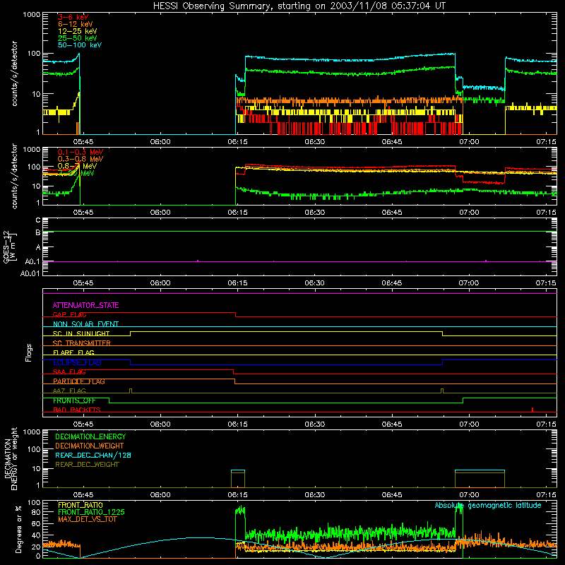Click the DECIMATION ENERGY or weight axis title
This screenshot has width=565, height=565.
click(11, 458)
